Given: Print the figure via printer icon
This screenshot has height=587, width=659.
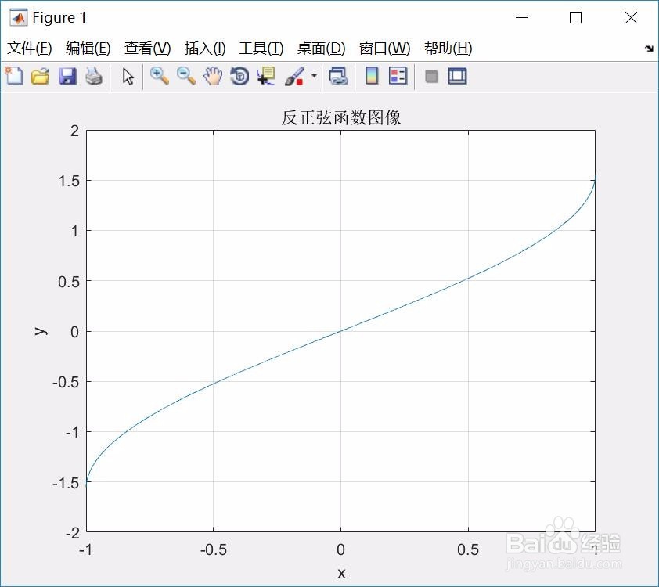Looking at the screenshot, I should tap(94, 77).
